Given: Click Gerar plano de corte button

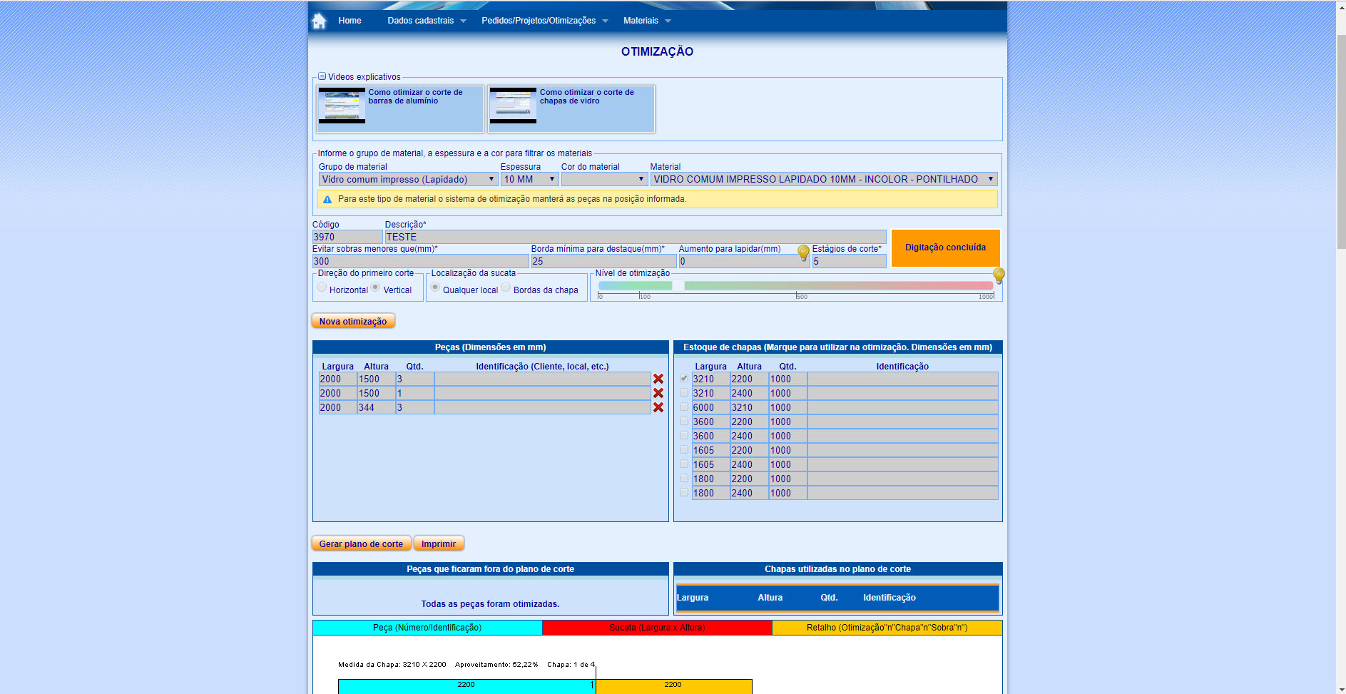Looking at the screenshot, I should click(x=361, y=544).
